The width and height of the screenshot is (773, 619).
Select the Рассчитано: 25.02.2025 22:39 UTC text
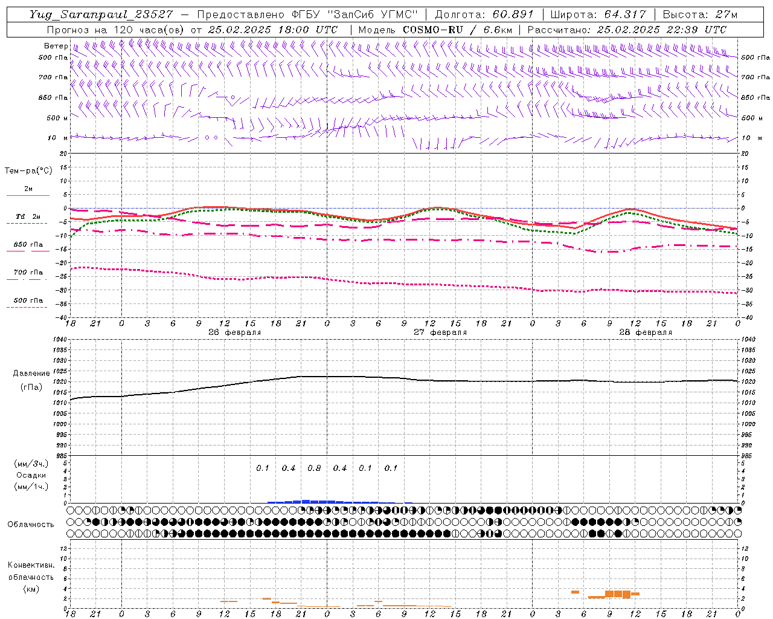click(627, 30)
